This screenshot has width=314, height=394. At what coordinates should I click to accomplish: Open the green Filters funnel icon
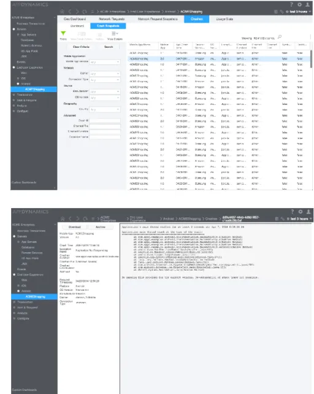(x=63, y=33)
